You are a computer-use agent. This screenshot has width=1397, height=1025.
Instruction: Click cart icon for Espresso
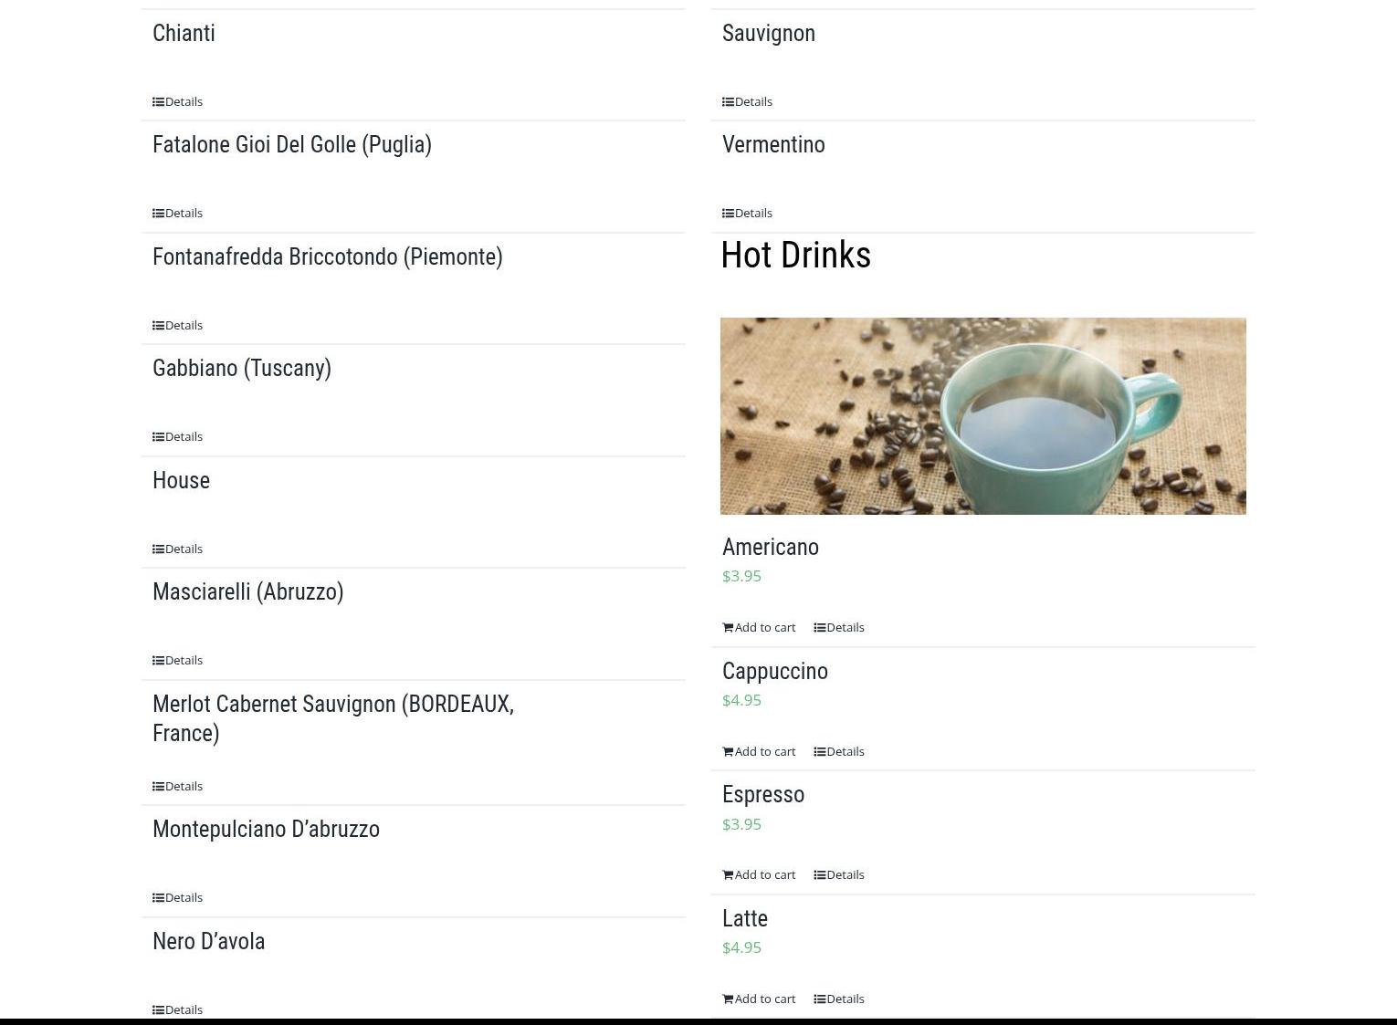[x=728, y=874]
